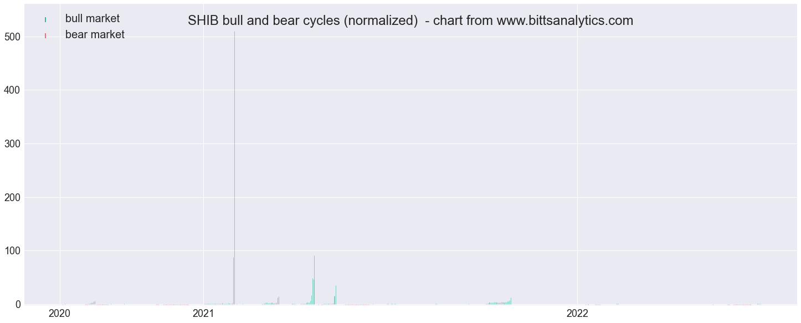Click the bear market legend marker
This screenshot has height=323, width=801.
click(45, 35)
